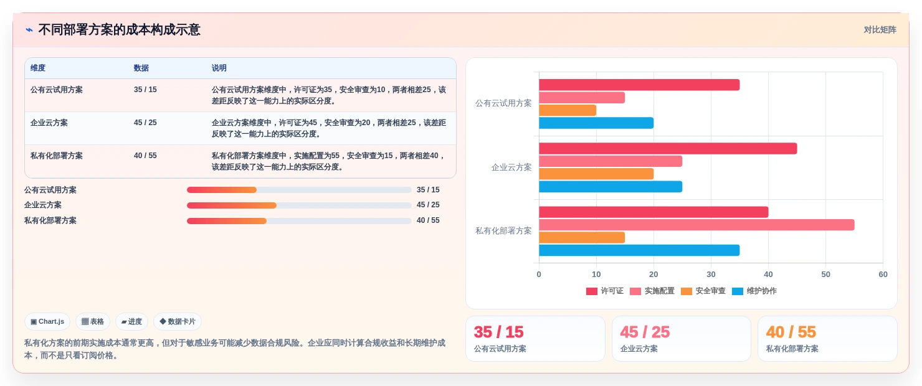Click the 私有化部署方案 progress bar

(x=299, y=221)
